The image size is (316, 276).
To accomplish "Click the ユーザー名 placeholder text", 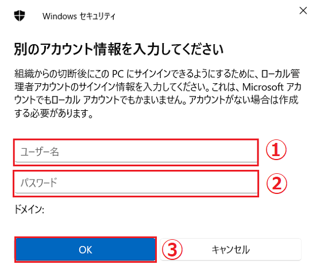I will click(40, 152).
